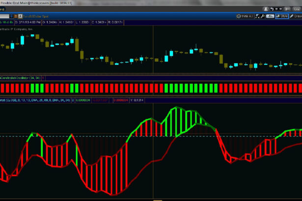The width and height of the screenshot is (302, 201).
Task: Click the symbol entry input field
Action: [x=4, y=16]
